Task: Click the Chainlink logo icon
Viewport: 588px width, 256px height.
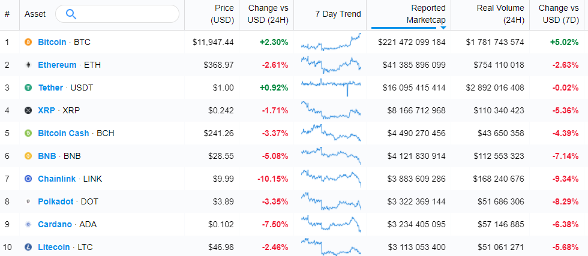Action: pos(28,179)
